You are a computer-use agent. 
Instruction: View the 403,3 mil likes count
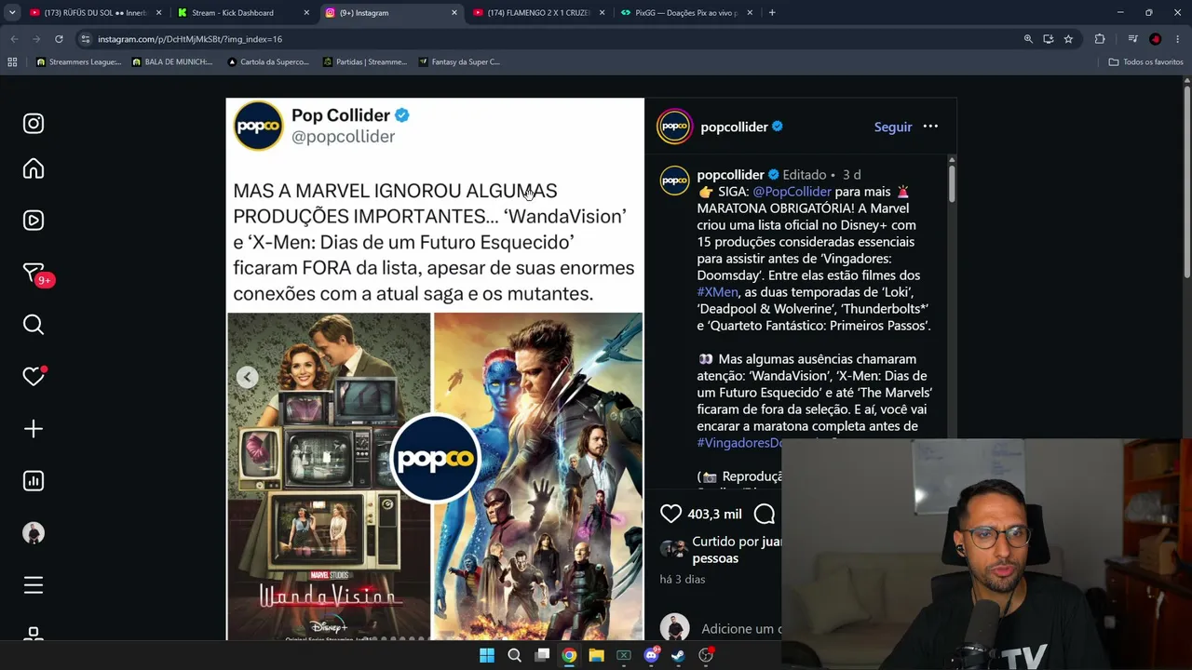(714, 515)
